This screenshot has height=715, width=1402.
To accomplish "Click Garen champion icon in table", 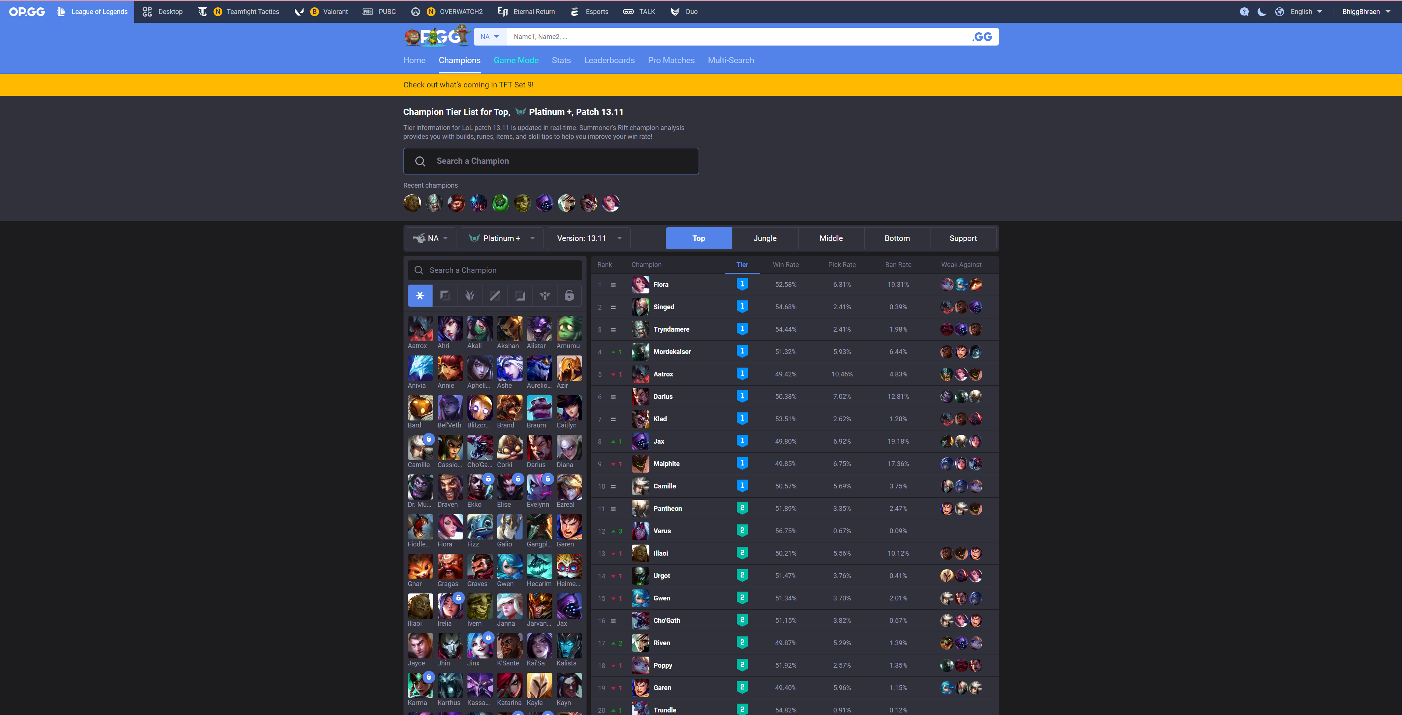I will coord(640,688).
